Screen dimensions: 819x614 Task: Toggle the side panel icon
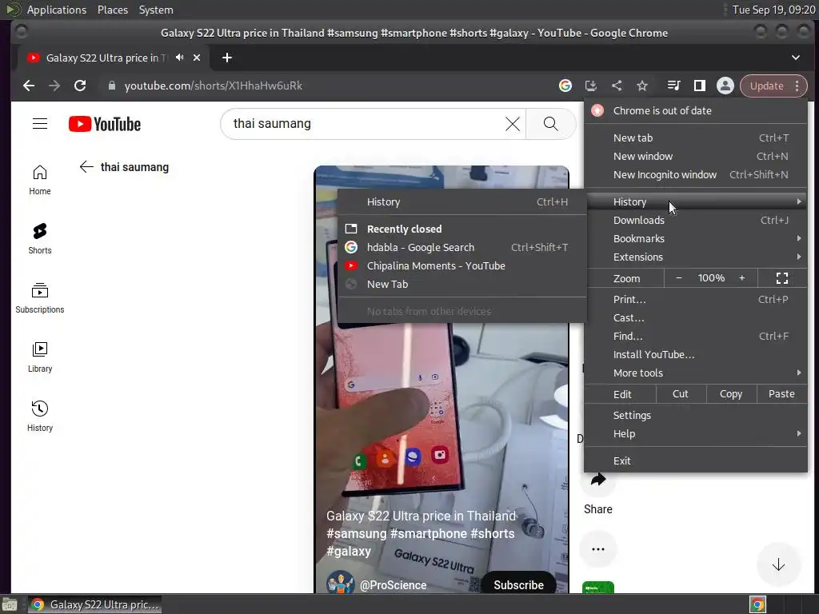[699, 86]
